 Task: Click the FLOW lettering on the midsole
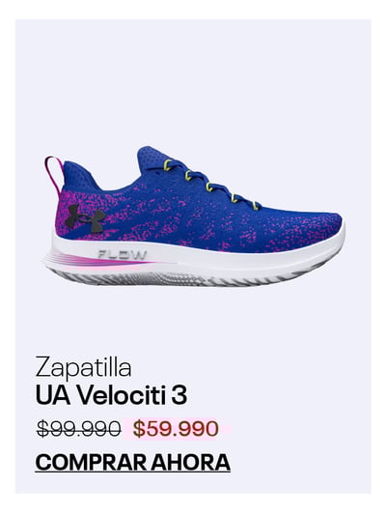click(x=123, y=254)
